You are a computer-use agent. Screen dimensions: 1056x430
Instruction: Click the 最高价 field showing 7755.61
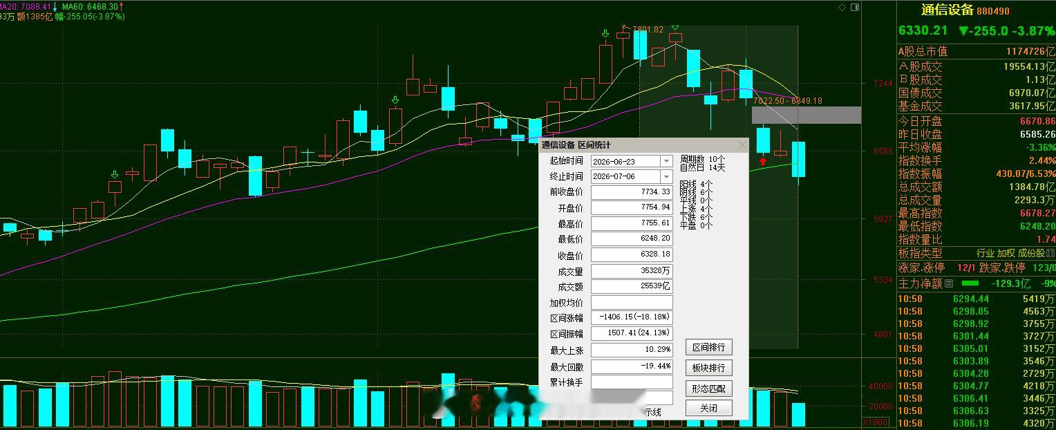click(x=632, y=224)
